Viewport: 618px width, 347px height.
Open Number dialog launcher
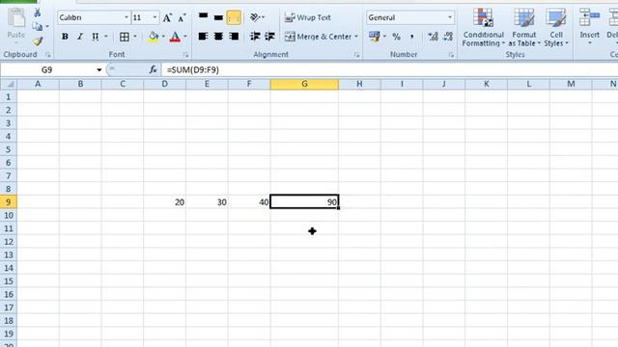[x=451, y=55]
